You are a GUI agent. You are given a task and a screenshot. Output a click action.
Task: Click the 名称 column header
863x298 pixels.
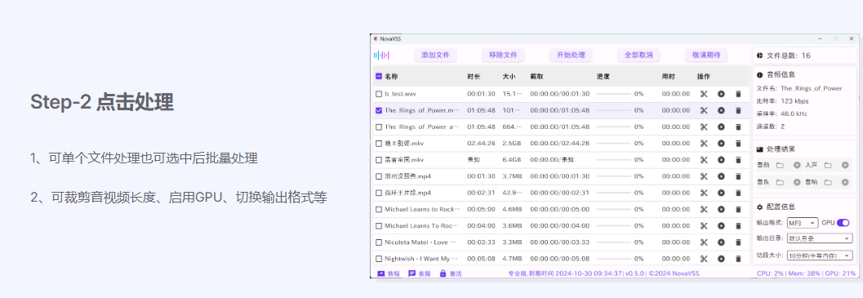click(391, 77)
